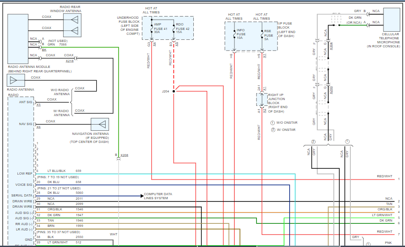Select the circled 2 W/ OnStar marker

(272, 130)
